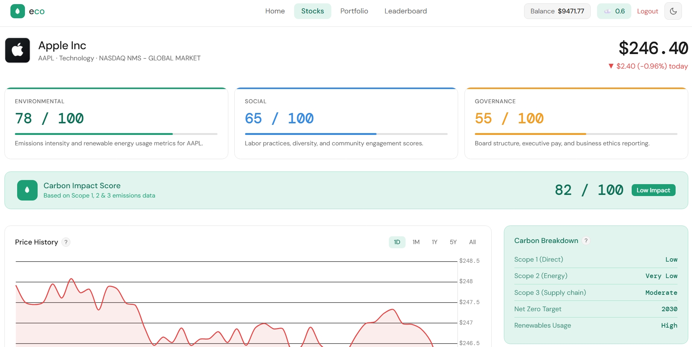Click the Environmental 78 / 100 score

click(x=49, y=119)
